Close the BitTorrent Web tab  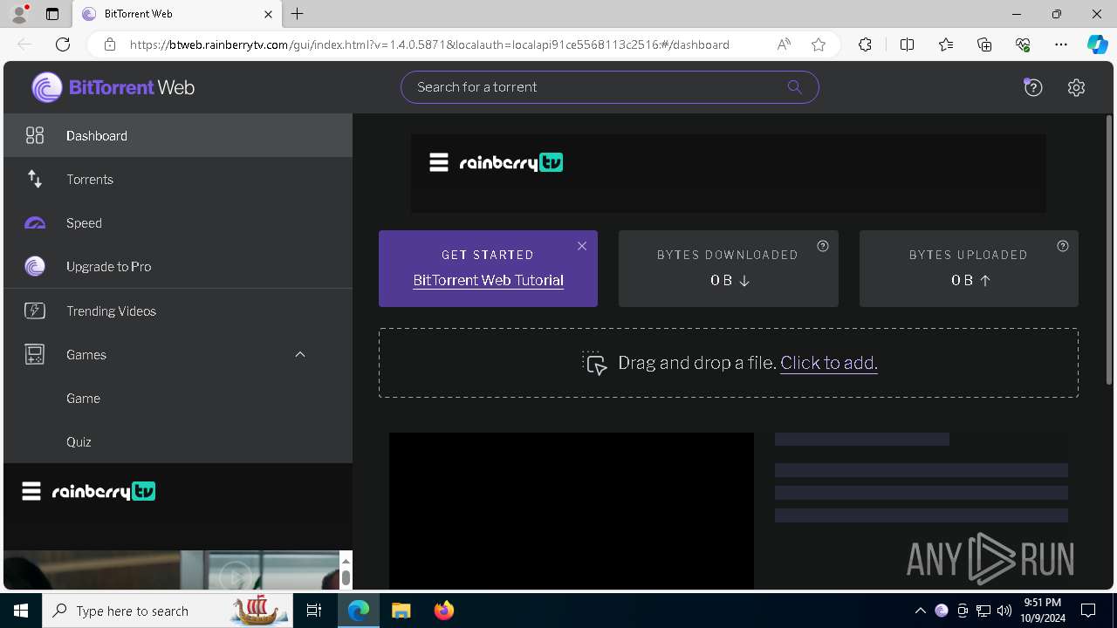click(268, 14)
